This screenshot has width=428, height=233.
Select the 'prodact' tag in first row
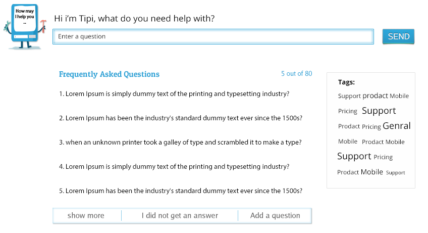click(376, 96)
